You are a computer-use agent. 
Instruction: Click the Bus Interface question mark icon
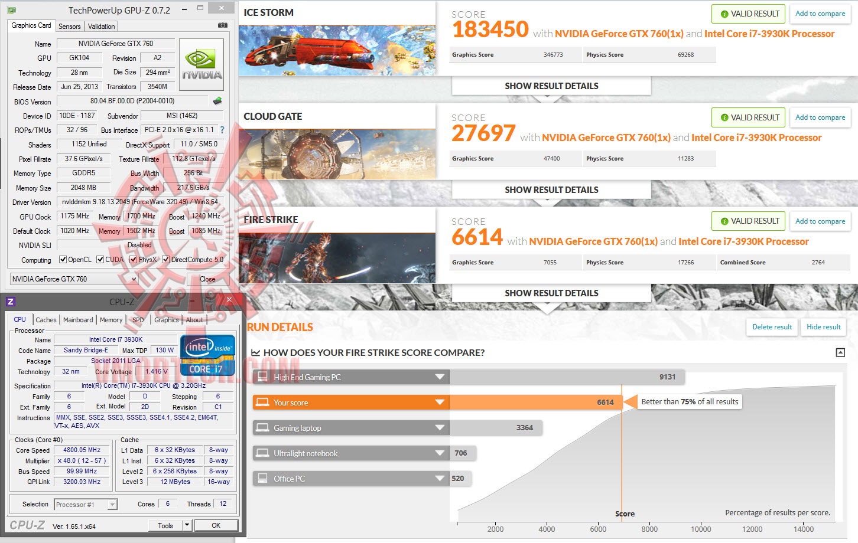pos(222,130)
